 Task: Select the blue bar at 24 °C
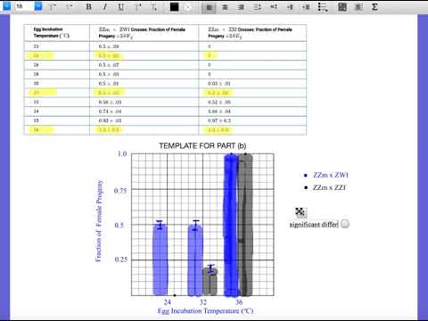pyautogui.click(x=160, y=259)
